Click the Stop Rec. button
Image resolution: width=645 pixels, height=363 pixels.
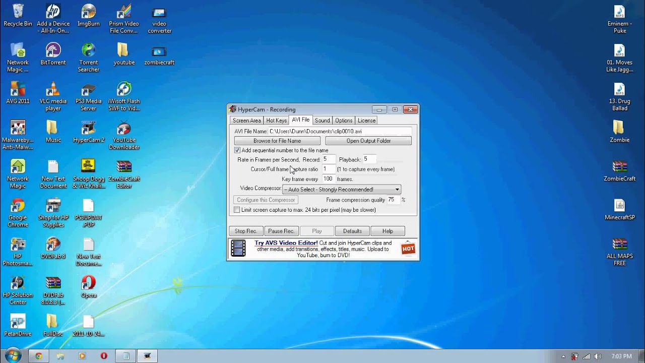(246, 231)
